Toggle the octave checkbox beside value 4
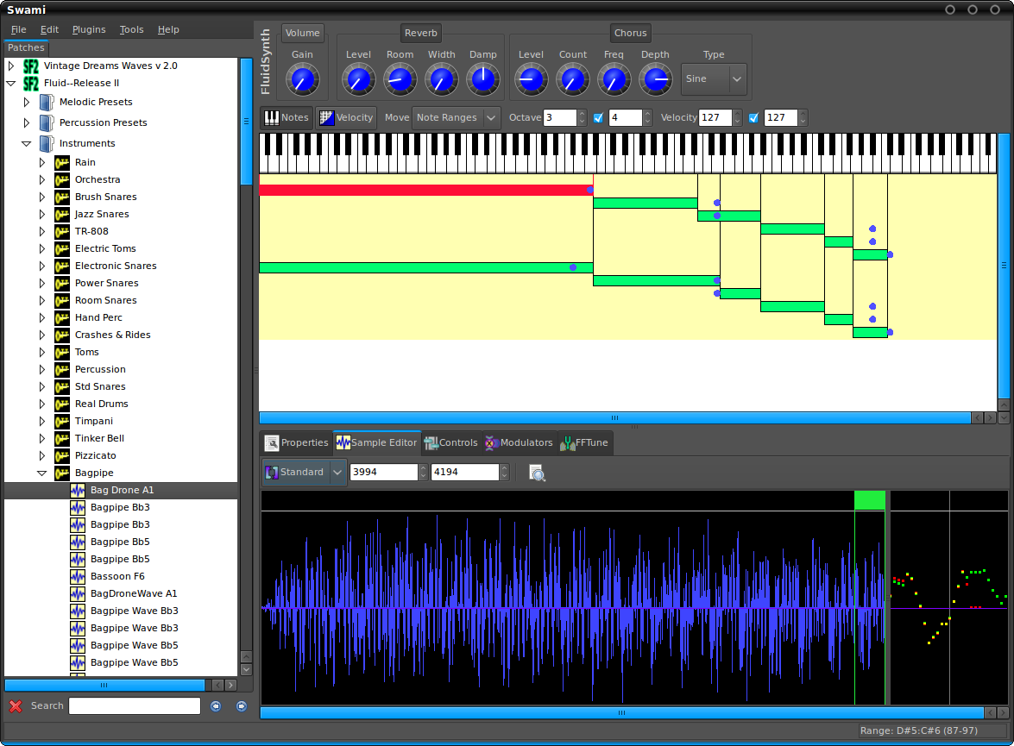Screen dimensions: 1014x746 (598, 118)
